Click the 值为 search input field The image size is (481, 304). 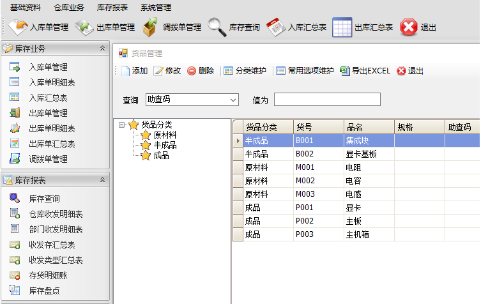(x=327, y=100)
